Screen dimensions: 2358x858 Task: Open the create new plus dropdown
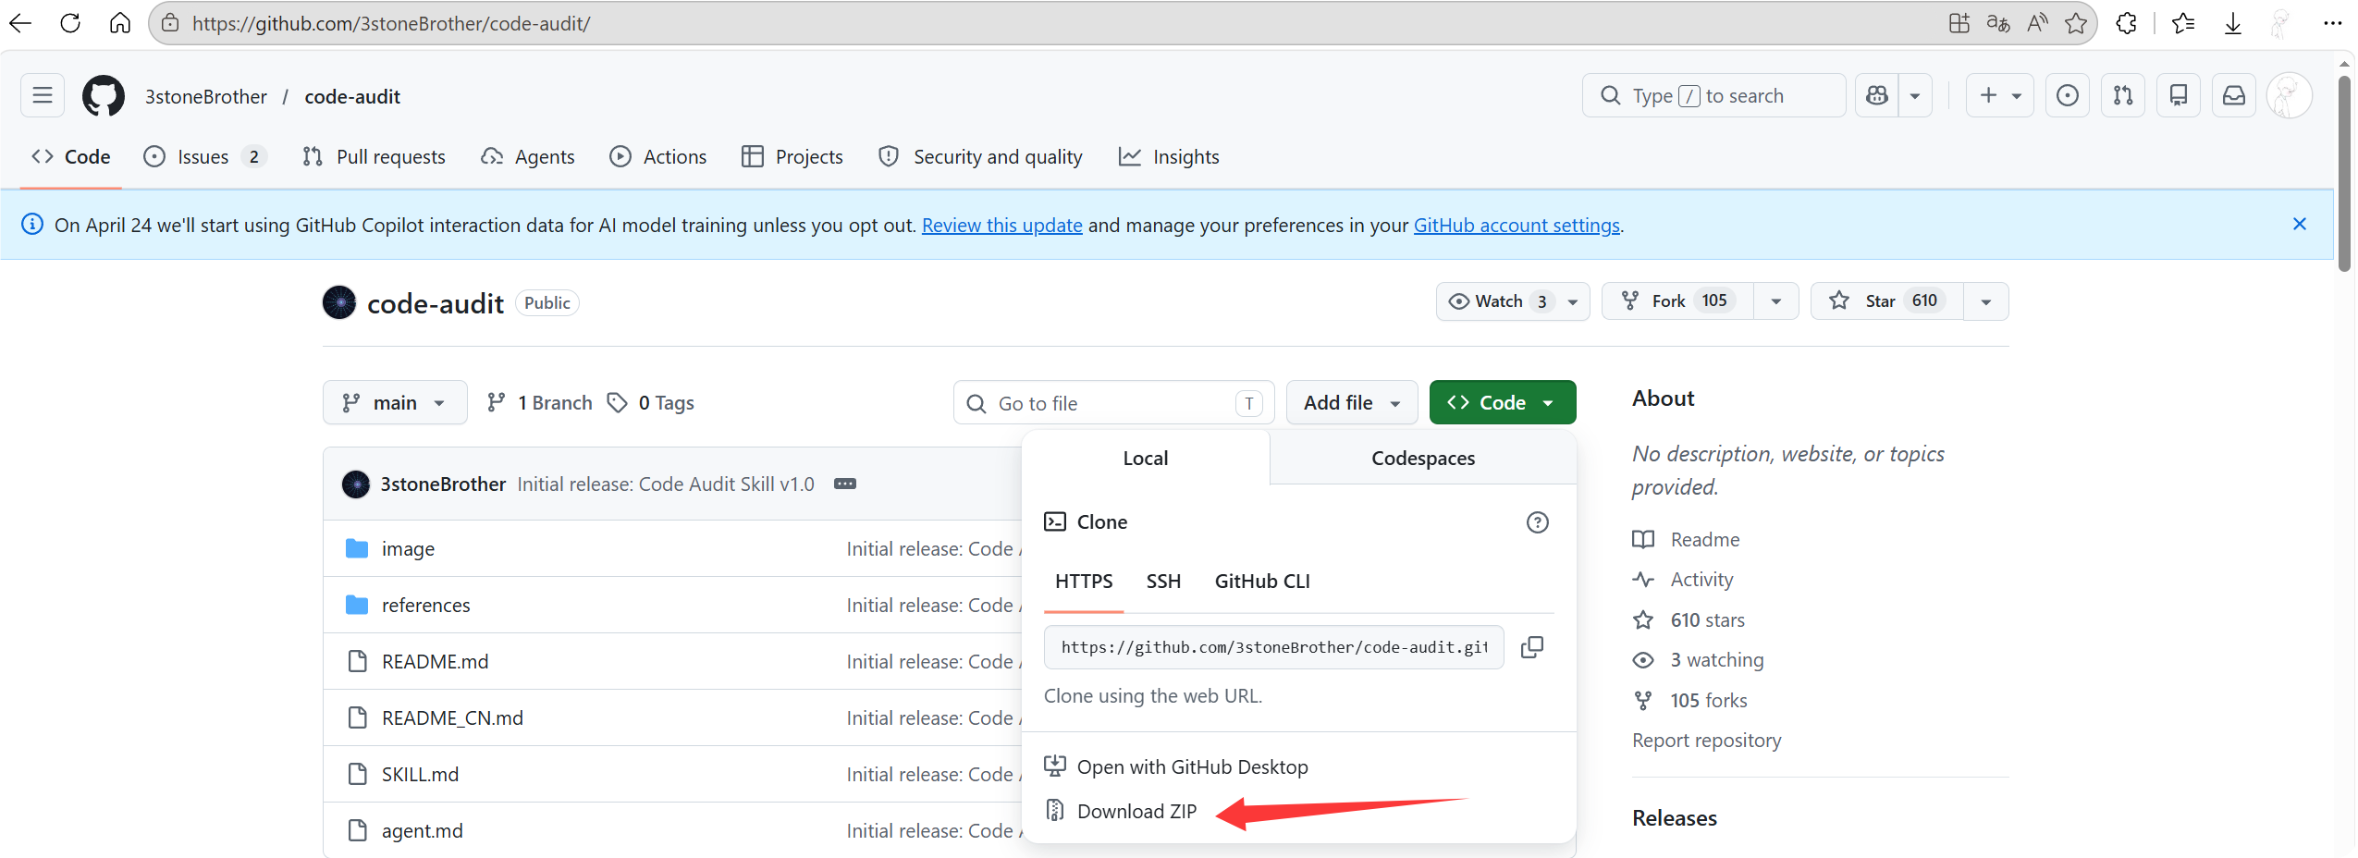pyautogui.click(x=1999, y=95)
